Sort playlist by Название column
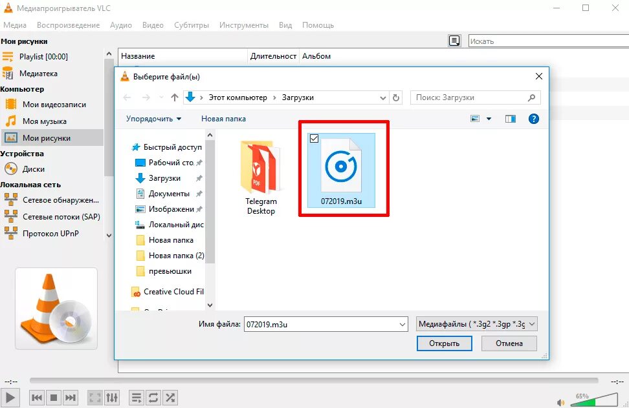Viewport: 629px width, 408px height. tap(182, 56)
